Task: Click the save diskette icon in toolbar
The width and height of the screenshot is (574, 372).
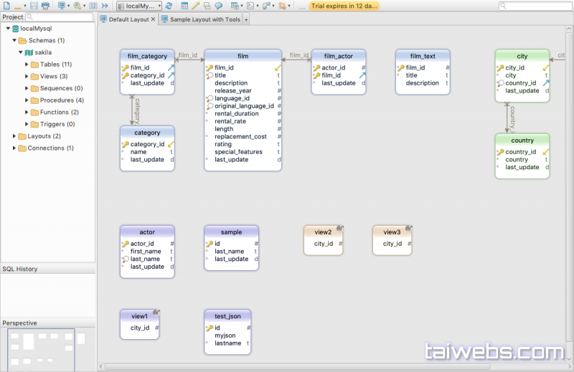Action: [x=32, y=6]
